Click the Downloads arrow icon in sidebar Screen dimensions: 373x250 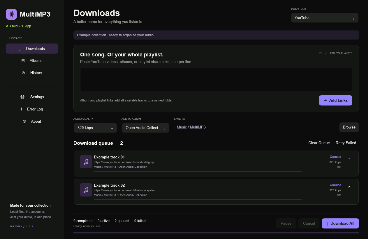pyautogui.click(x=20, y=49)
